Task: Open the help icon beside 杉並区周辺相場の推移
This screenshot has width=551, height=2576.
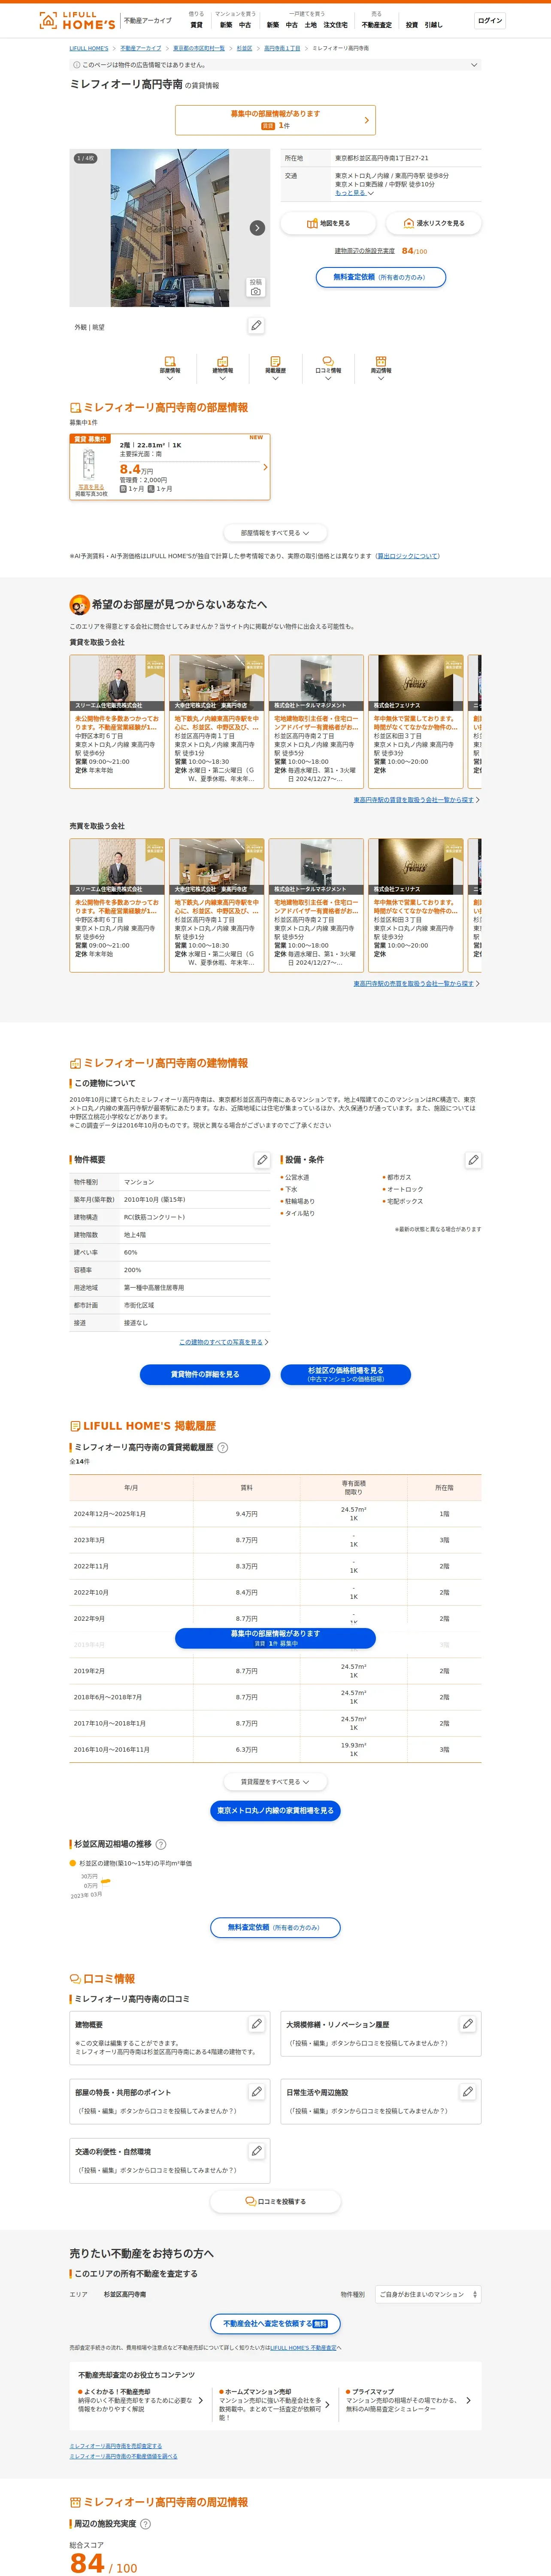Action: click(x=161, y=1844)
